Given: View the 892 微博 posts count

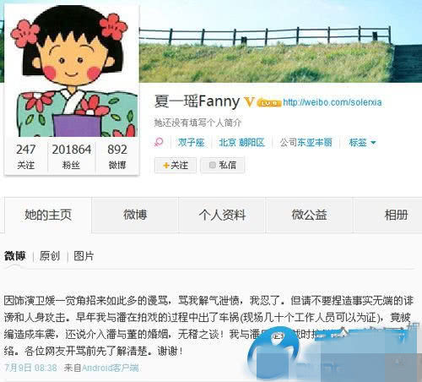Looking at the screenshot, I should [117, 156].
